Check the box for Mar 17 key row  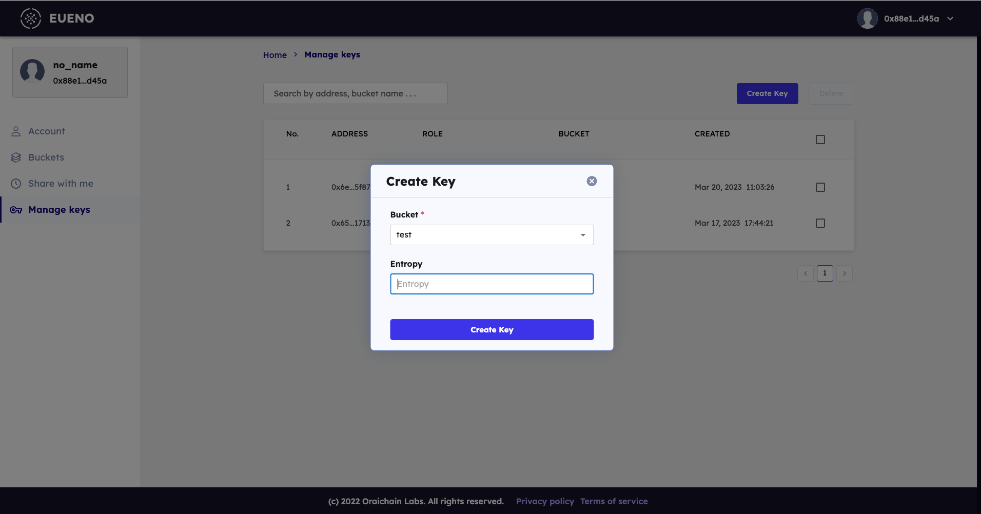click(820, 223)
